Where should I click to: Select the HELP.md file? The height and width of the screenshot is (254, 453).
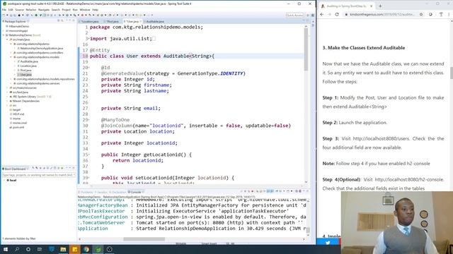(x=18, y=114)
